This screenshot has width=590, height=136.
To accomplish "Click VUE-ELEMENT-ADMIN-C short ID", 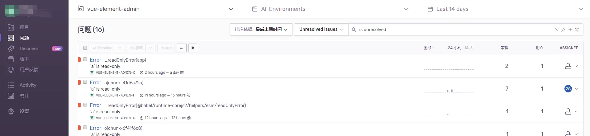I will pyautogui.click(x=115, y=73).
